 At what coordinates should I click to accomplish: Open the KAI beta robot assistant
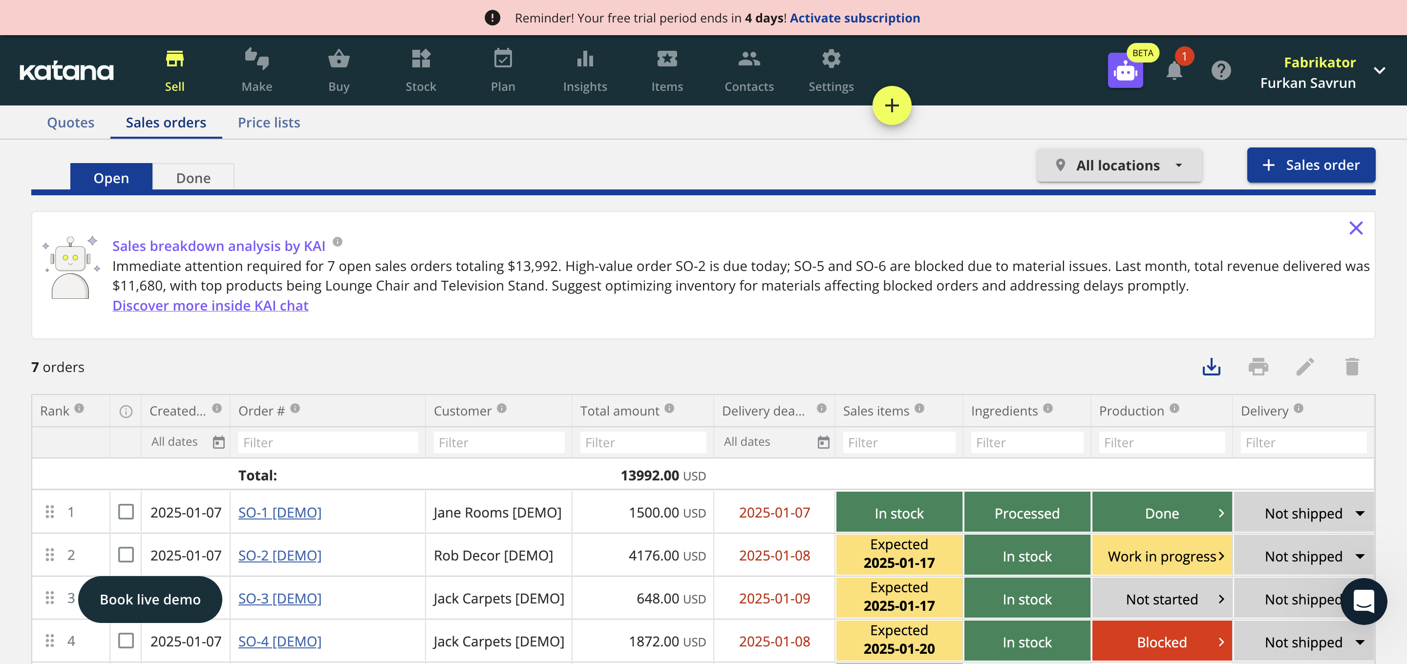point(1125,70)
